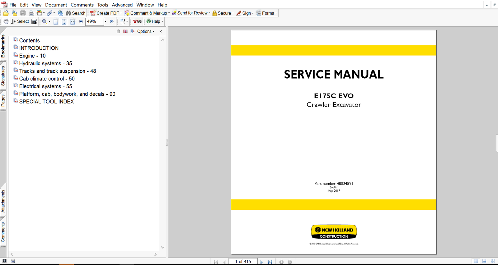Image resolution: width=498 pixels, height=265 pixels.
Task: Select the Snapshot camera tool
Action: 34,21
